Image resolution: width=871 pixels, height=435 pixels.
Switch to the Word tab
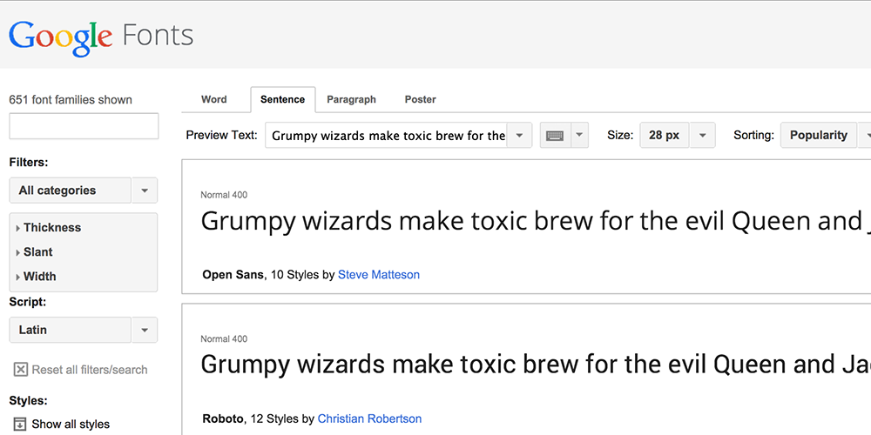coord(214,99)
